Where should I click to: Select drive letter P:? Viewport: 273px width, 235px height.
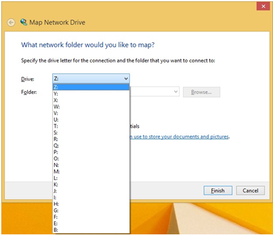point(91,152)
